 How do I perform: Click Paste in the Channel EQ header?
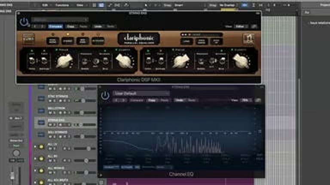point(165,100)
